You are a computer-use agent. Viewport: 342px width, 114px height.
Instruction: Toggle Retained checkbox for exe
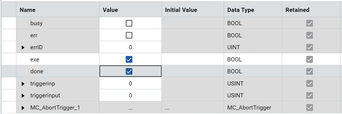(x=310, y=59)
